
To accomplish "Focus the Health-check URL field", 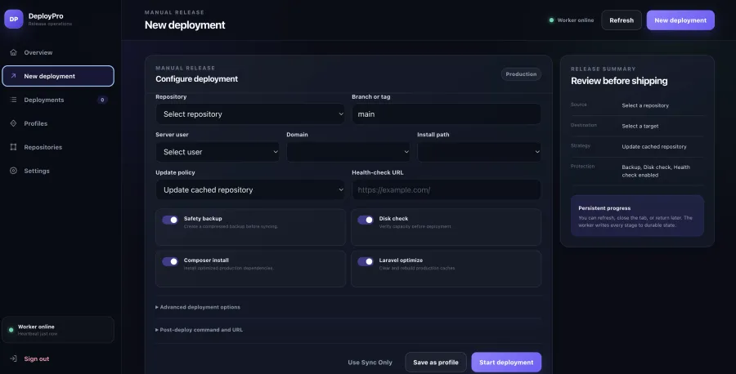I will point(446,189).
